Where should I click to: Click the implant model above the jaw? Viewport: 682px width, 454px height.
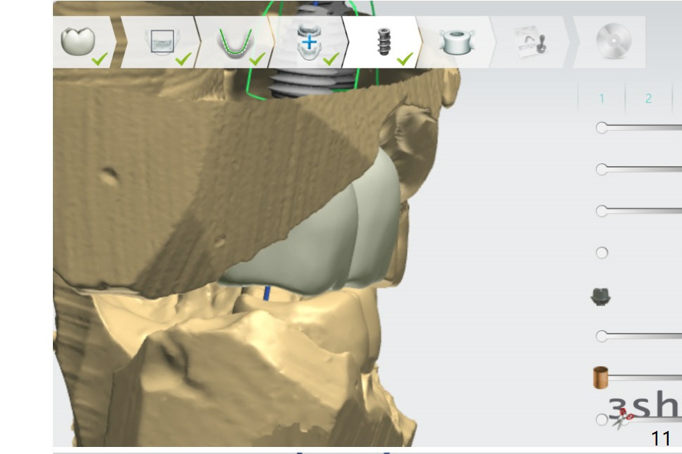pyautogui.click(x=307, y=81)
